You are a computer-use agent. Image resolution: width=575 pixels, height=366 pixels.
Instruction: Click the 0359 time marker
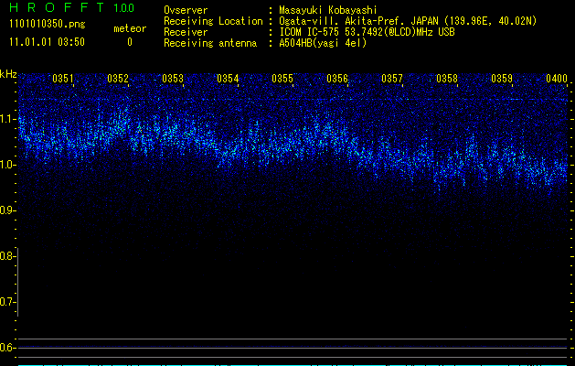pyautogui.click(x=502, y=79)
